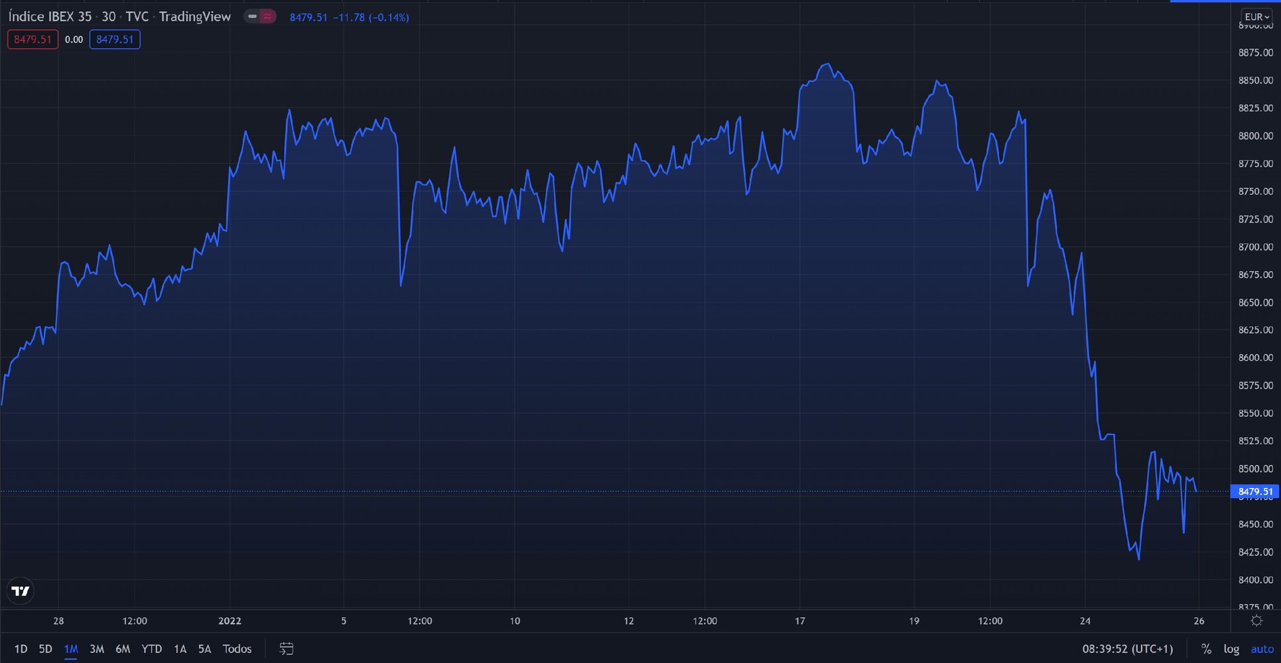Image resolution: width=1281 pixels, height=663 pixels.
Task: Select the 5A time range
Action: point(204,649)
